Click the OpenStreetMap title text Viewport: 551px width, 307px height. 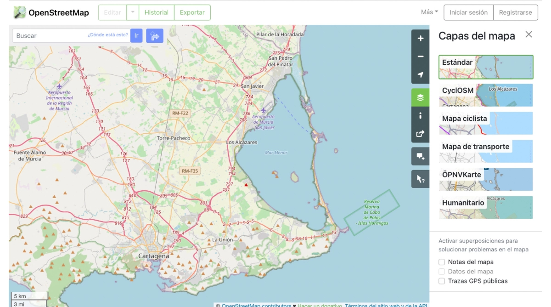[x=59, y=12]
